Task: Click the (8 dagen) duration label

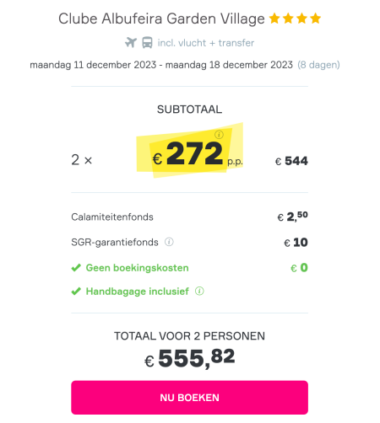Action: coord(318,65)
